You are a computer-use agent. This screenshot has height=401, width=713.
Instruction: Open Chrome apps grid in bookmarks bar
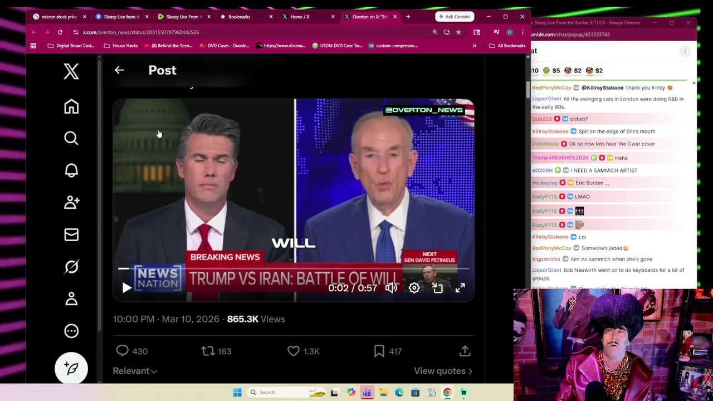click(33, 46)
